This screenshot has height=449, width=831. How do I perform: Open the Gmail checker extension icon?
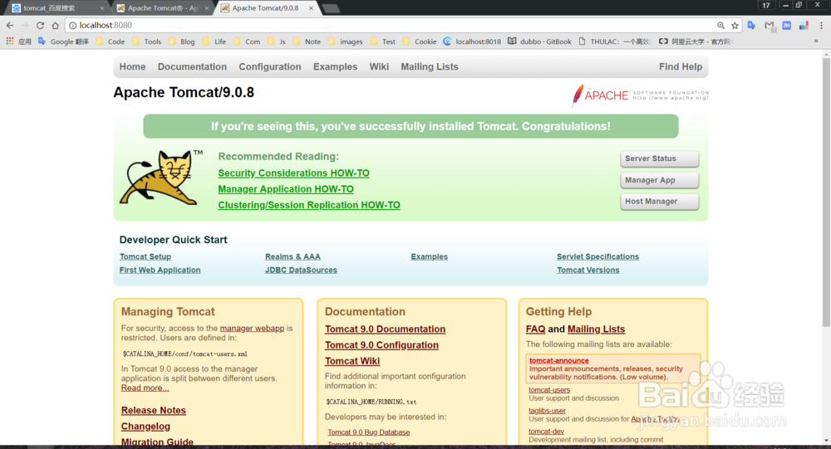pyautogui.click(x=769, y=25)
